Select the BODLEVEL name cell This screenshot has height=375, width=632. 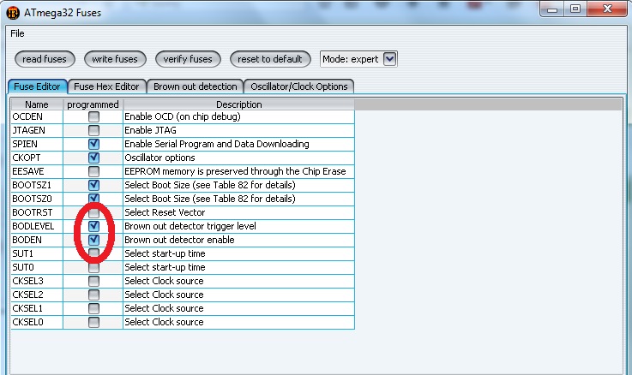click(37, 226)
